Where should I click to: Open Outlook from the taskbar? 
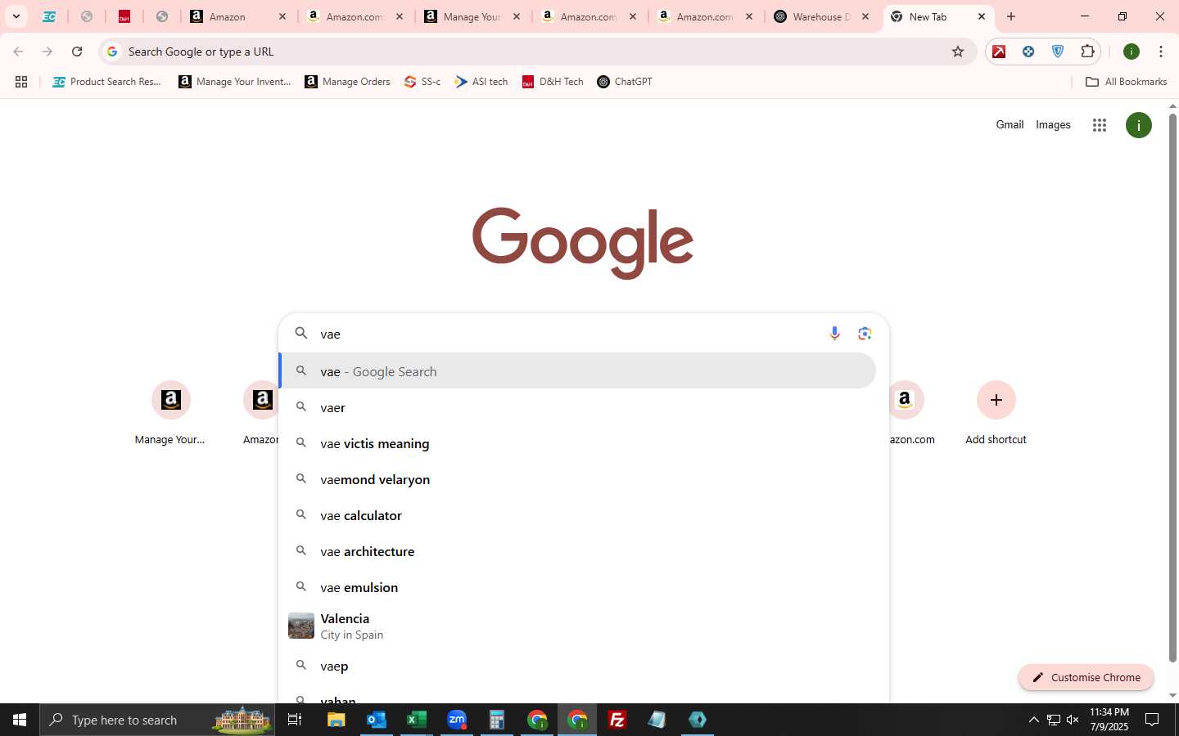coord(376,720)
